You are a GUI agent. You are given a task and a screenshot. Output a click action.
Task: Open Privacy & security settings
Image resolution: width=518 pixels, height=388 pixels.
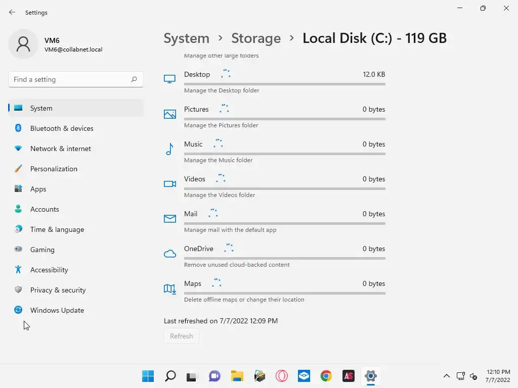58,290
